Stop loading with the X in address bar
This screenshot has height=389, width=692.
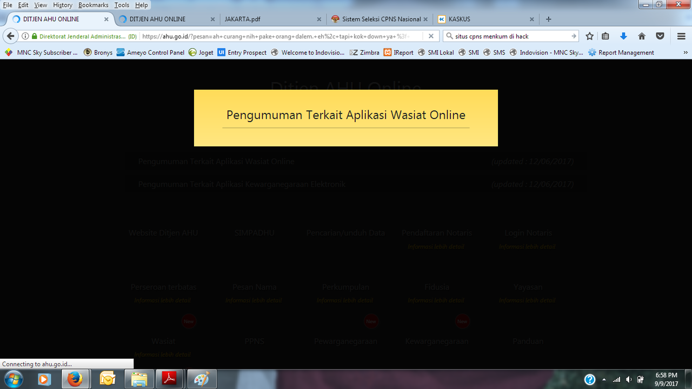[431, 36]
